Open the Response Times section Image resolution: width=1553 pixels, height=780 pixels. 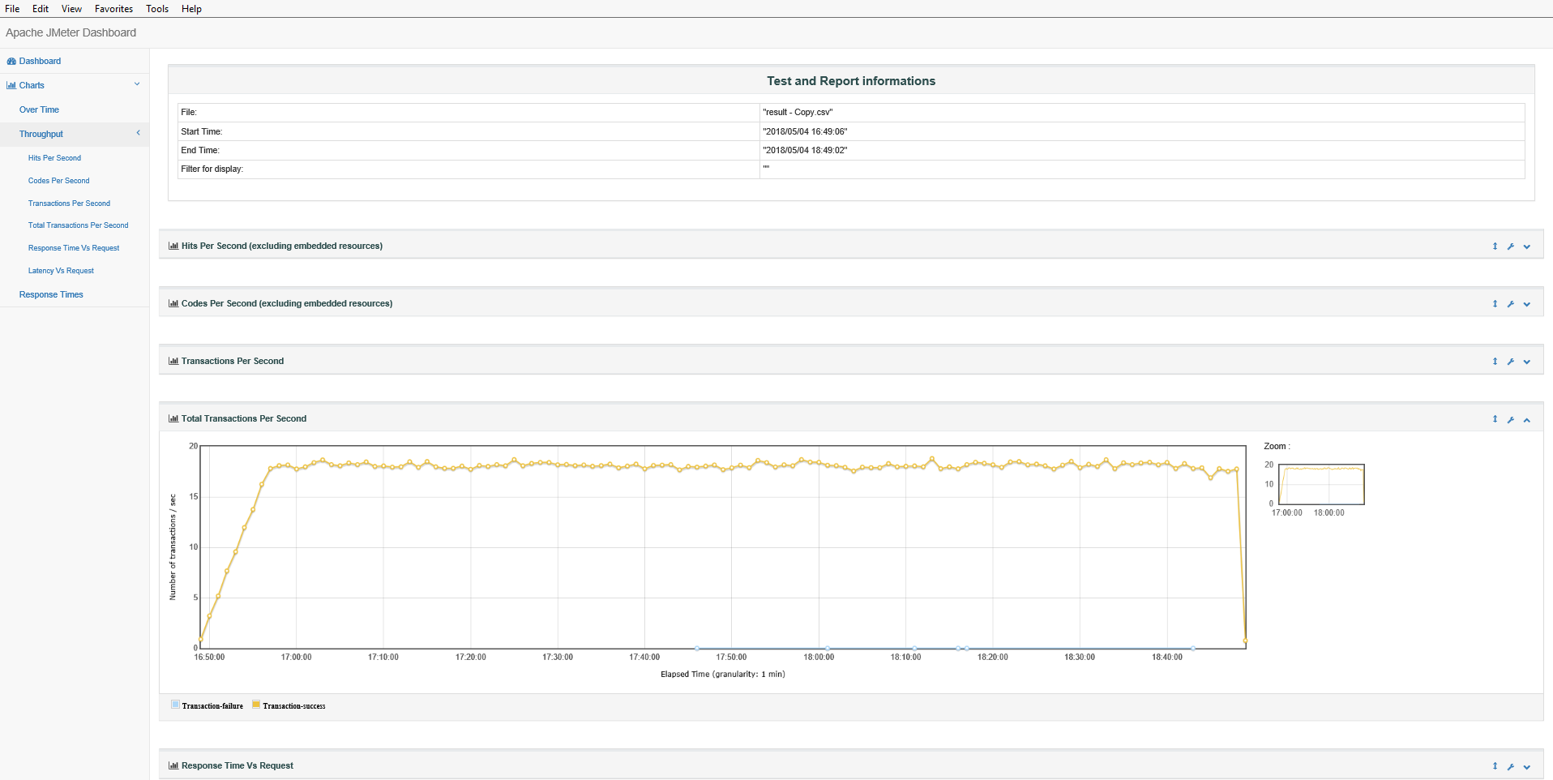click(x=51, y=294)
